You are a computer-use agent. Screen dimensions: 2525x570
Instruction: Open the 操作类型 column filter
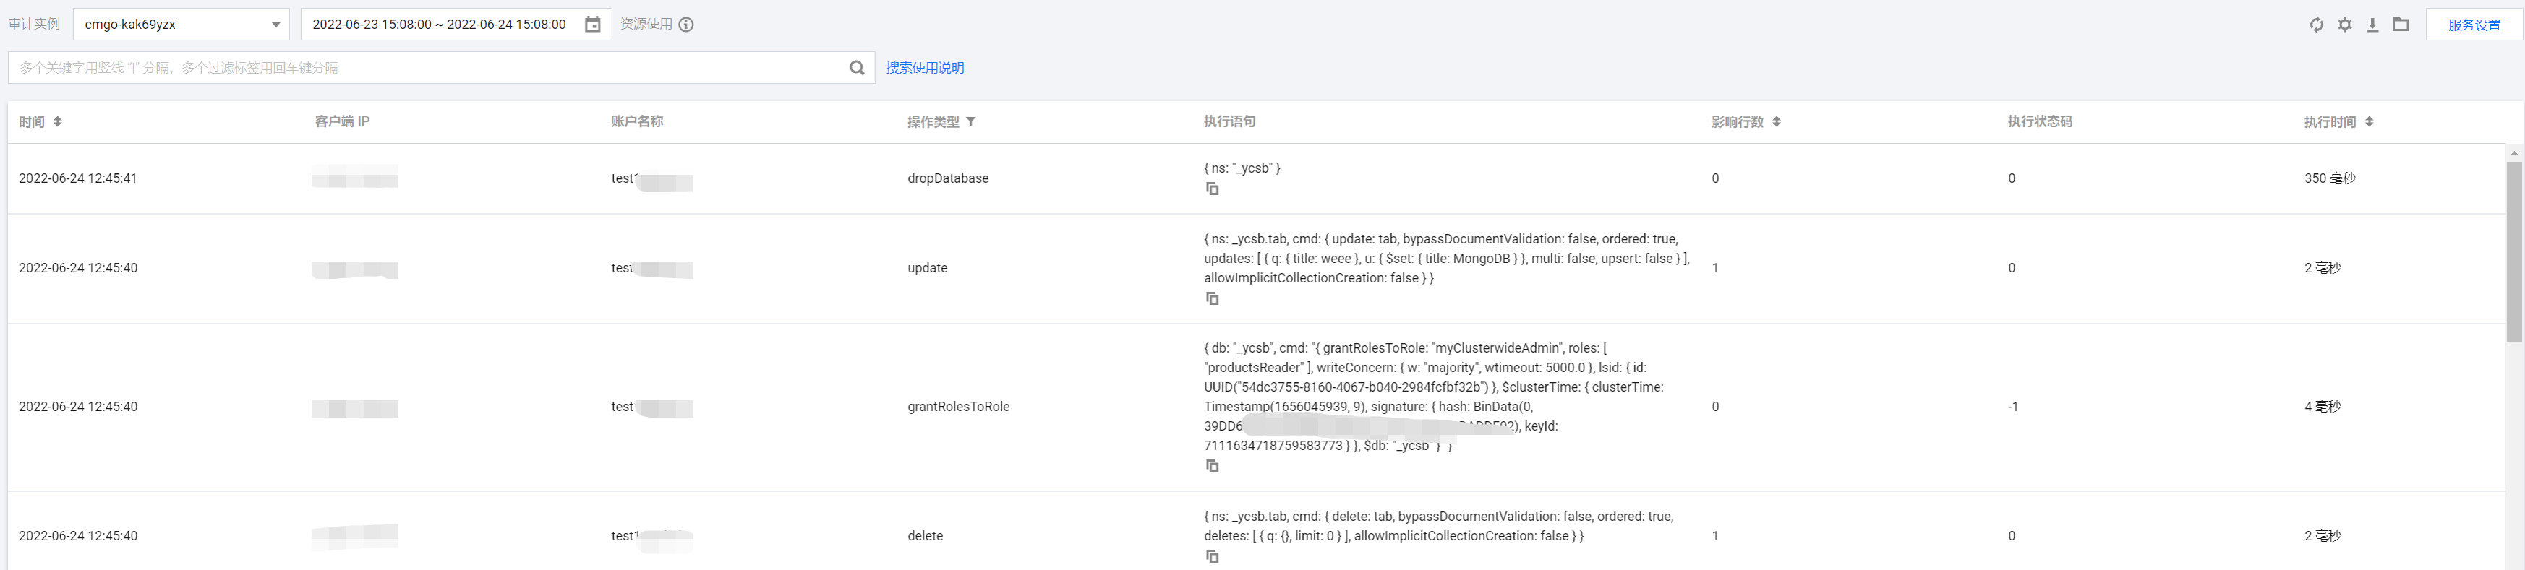pyautogui.click(x=970, y=121)
